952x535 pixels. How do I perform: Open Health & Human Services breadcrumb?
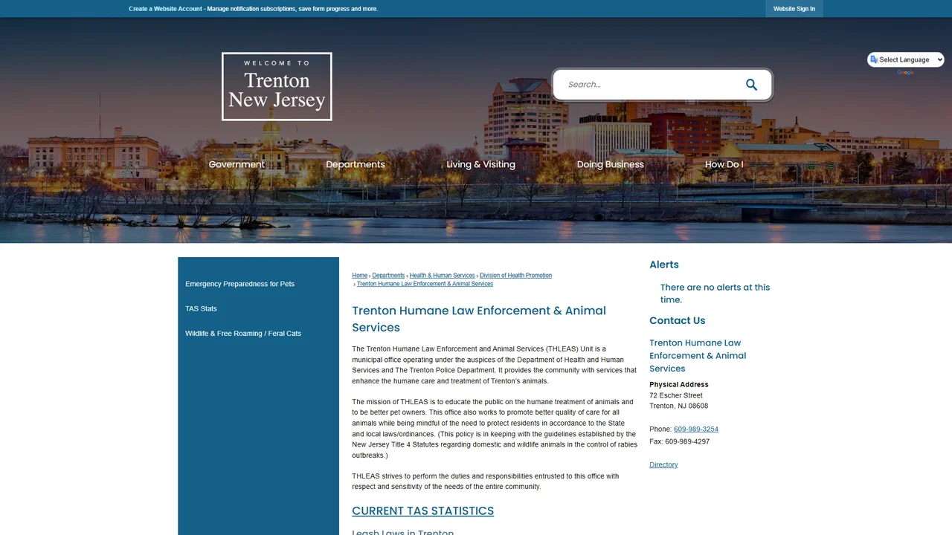click(x=442, y=276)
